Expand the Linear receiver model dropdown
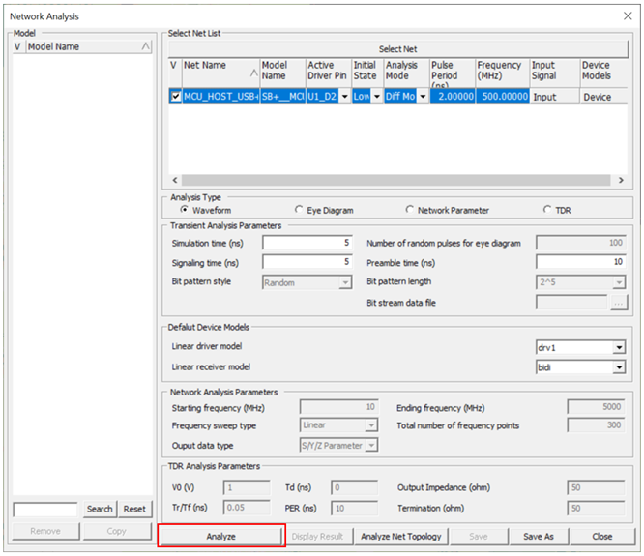Image resolution: width=644 pixels, height=556 pixels. (618, 367)
